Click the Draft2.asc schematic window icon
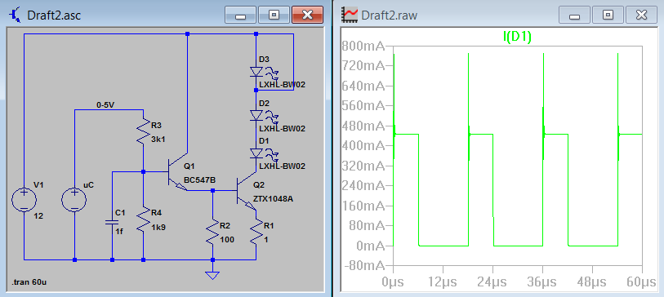Viewport: 664px width, 297px height. (16, 15)
